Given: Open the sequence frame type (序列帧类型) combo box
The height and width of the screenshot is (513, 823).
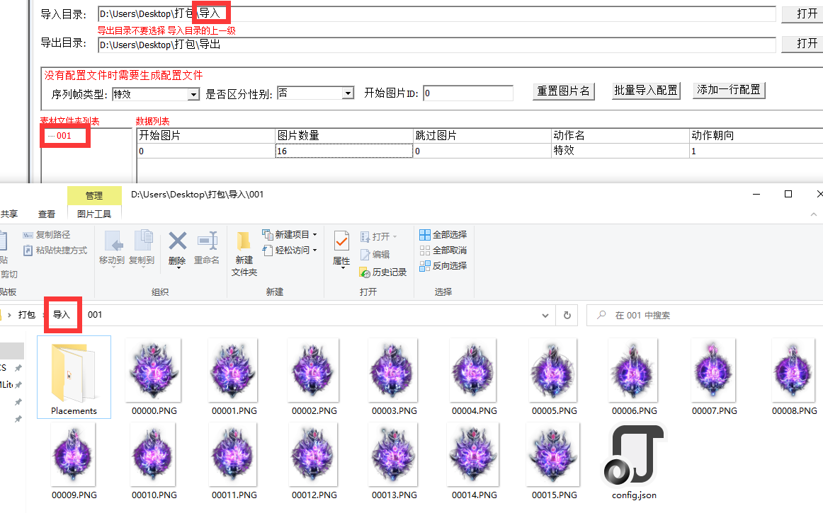Looking at the screenshot, I should (x=193, y=94).
